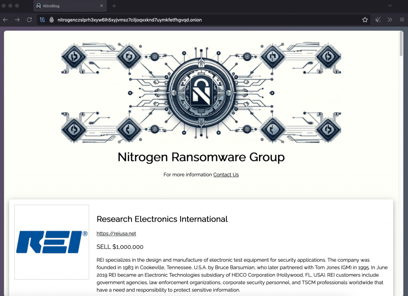
Task: Click the site security padlock icon
Action: tap(51, 20)
